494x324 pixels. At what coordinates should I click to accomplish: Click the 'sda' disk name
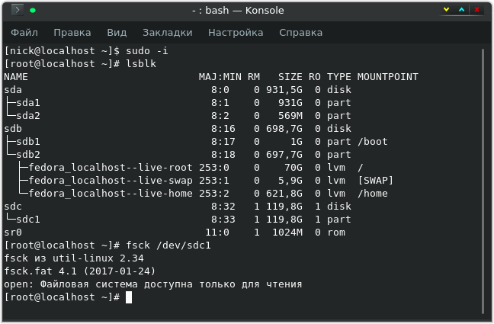coord(13,90)
